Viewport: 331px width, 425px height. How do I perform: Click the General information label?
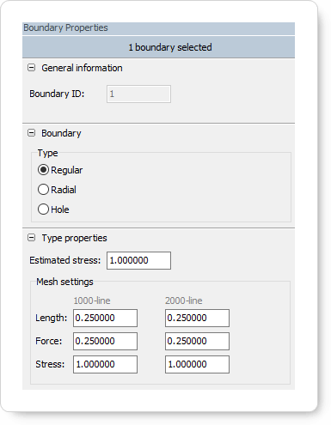82,68
